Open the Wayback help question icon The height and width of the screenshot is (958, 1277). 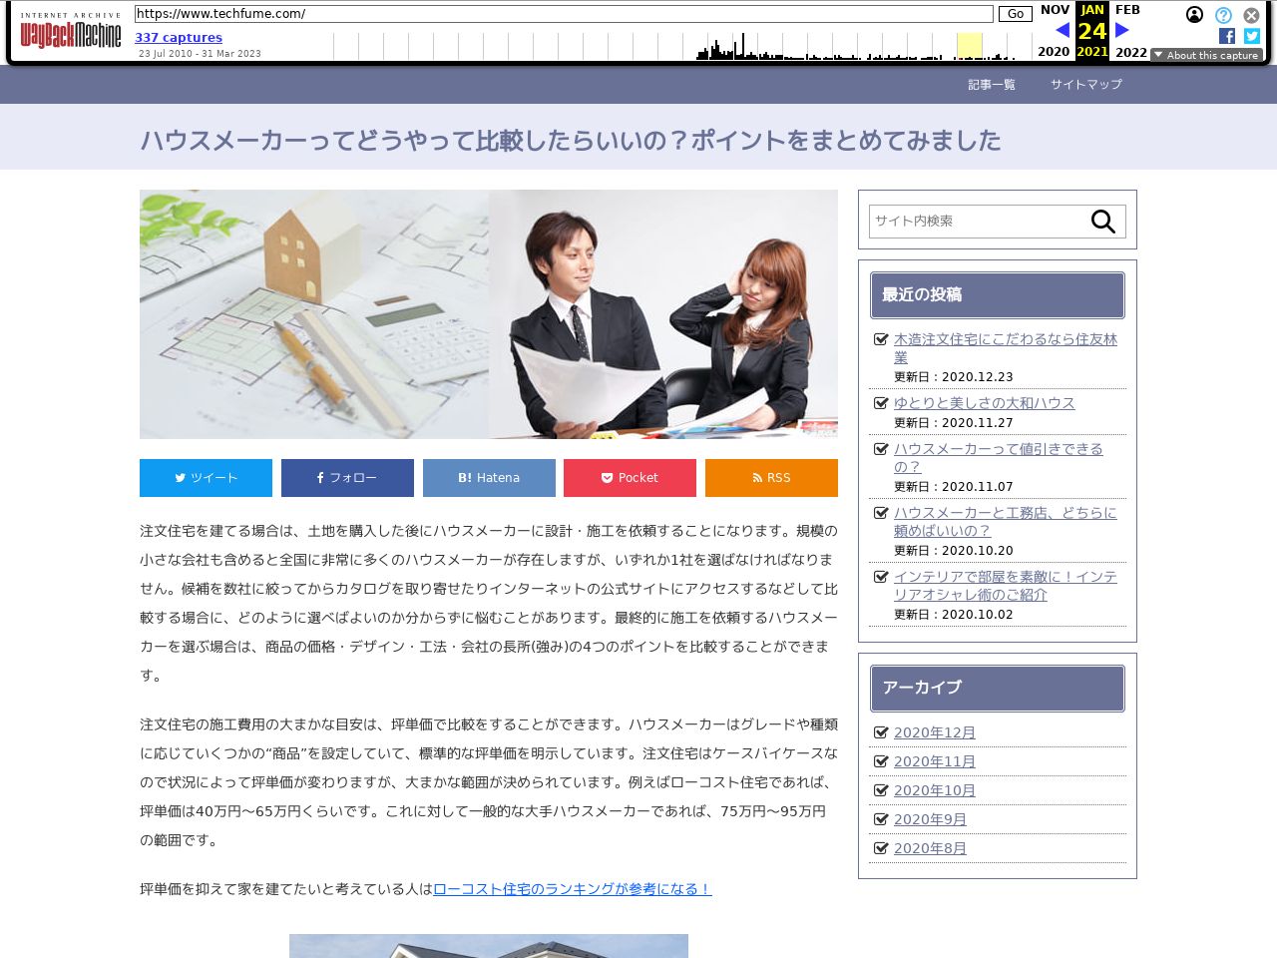1223,15
